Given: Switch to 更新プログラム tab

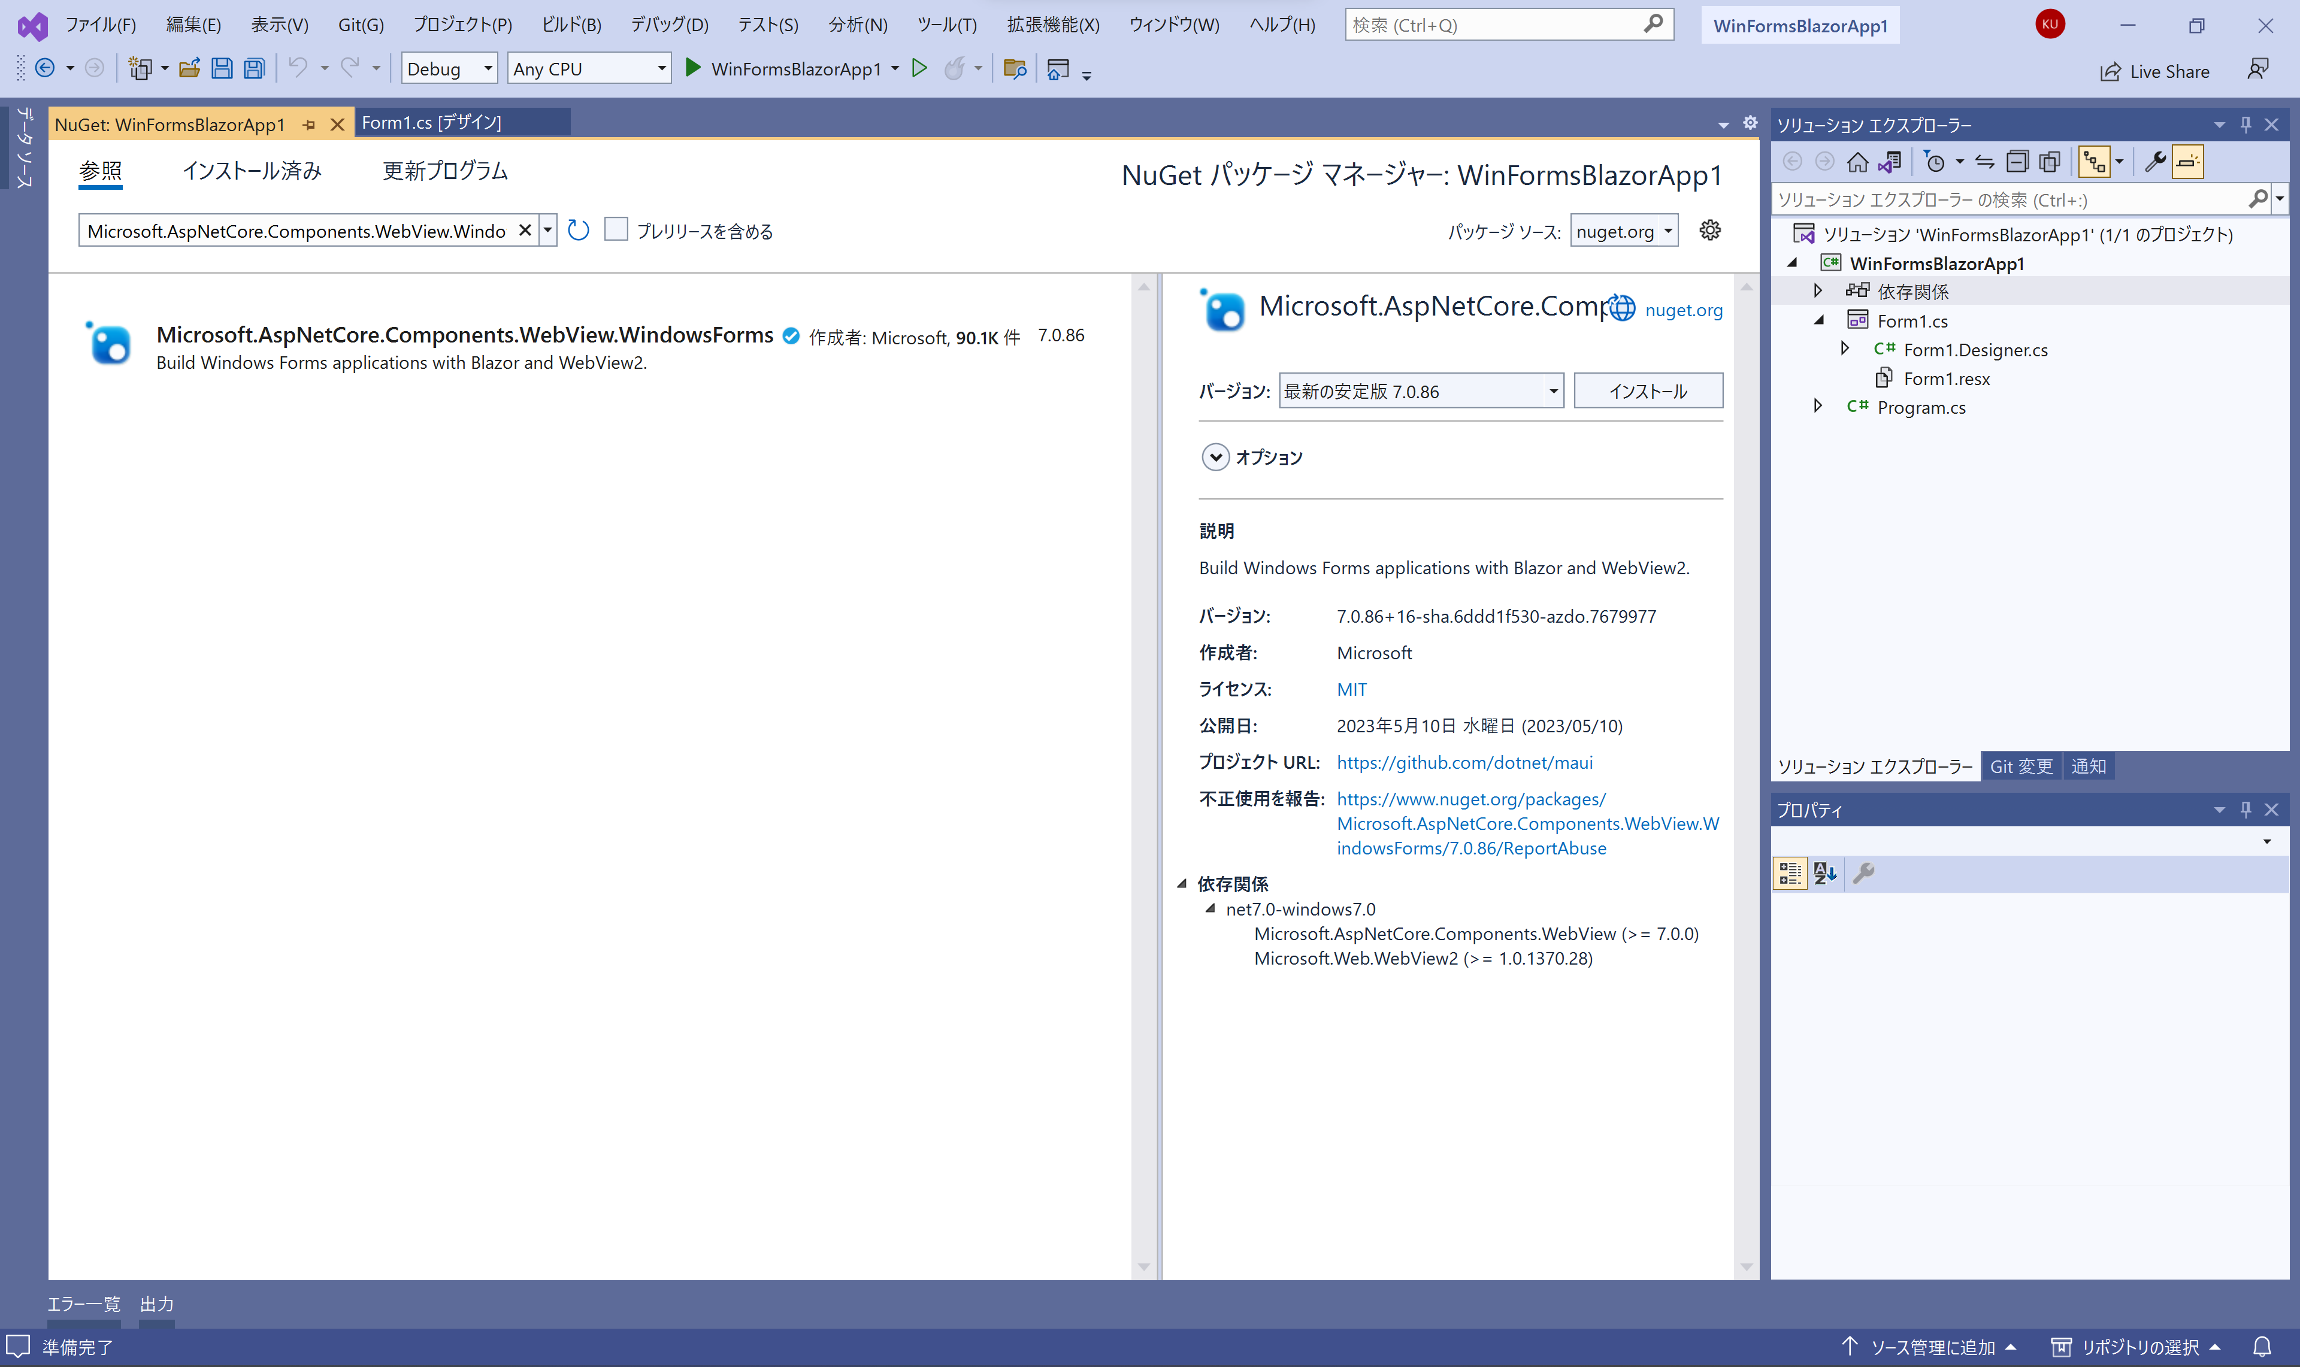Looking at the screenshot, I should [x=445, y=171].
